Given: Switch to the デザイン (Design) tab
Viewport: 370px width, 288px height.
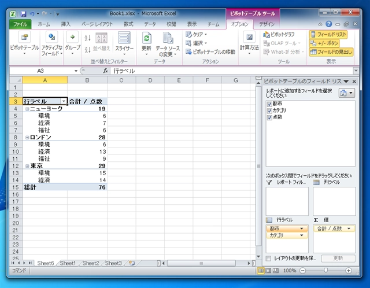Looking at the screenshot, I should point(267,24).
